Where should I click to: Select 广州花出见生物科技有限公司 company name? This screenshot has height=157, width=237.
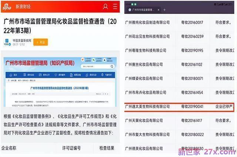(x=147, y=36)
